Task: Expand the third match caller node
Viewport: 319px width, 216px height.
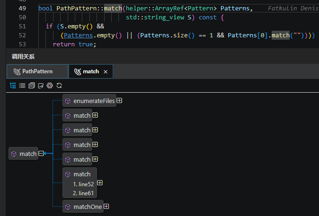Action: tap(95, 145)
